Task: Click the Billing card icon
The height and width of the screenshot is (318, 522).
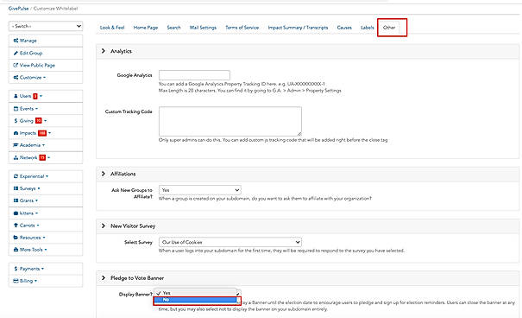Action: [x=16, y=281]
